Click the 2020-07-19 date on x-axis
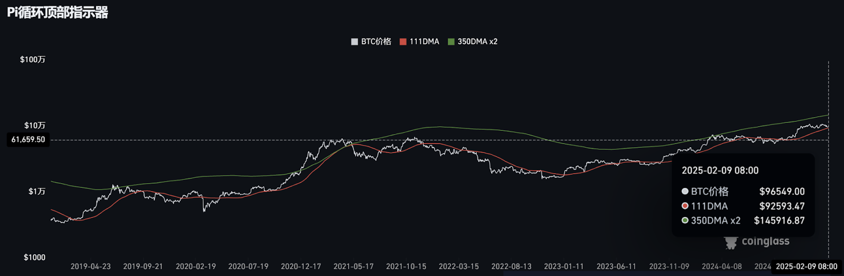Screen dimensions: 844x276 [248, 267]
